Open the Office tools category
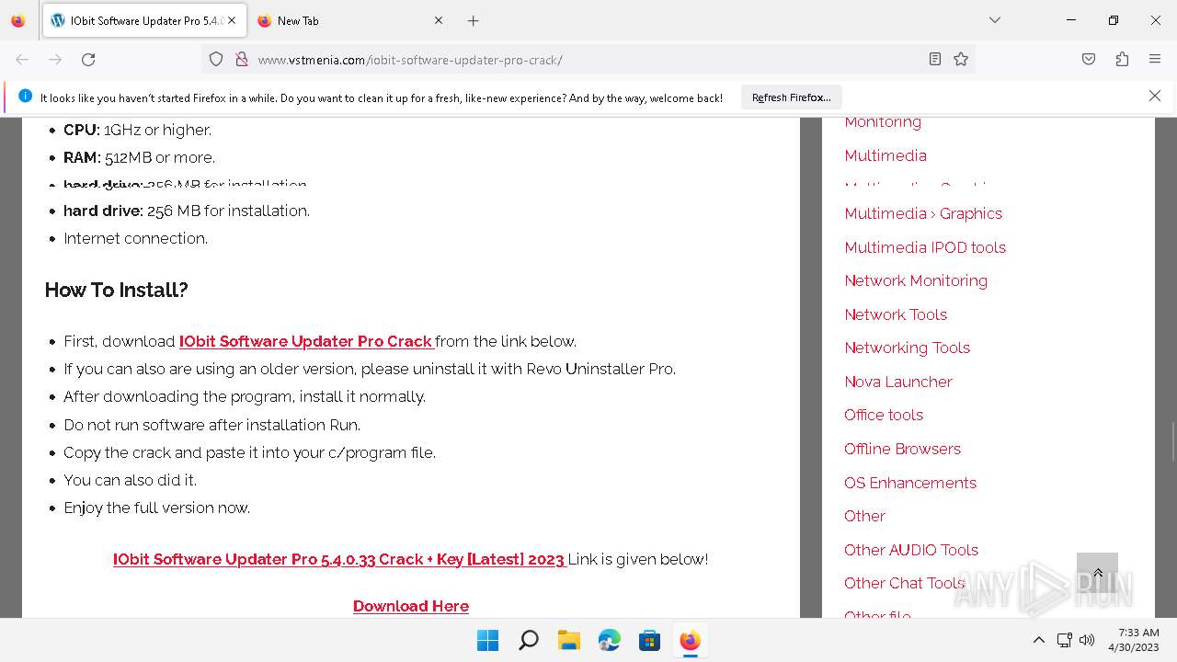This screenshot has width=1177, height=662. point(884,415)
